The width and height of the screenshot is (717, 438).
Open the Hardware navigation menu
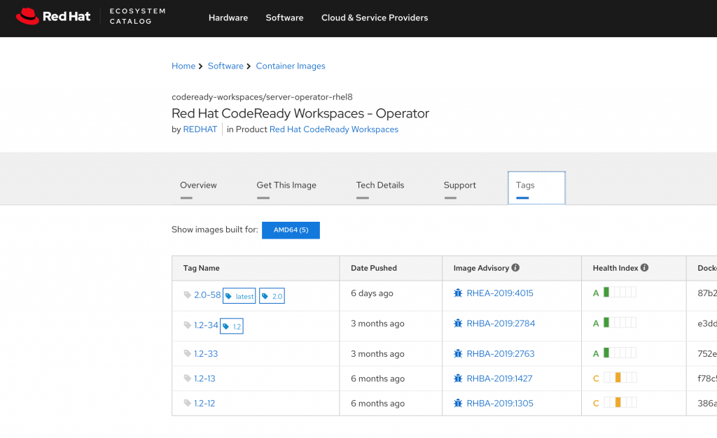(228, 17)
